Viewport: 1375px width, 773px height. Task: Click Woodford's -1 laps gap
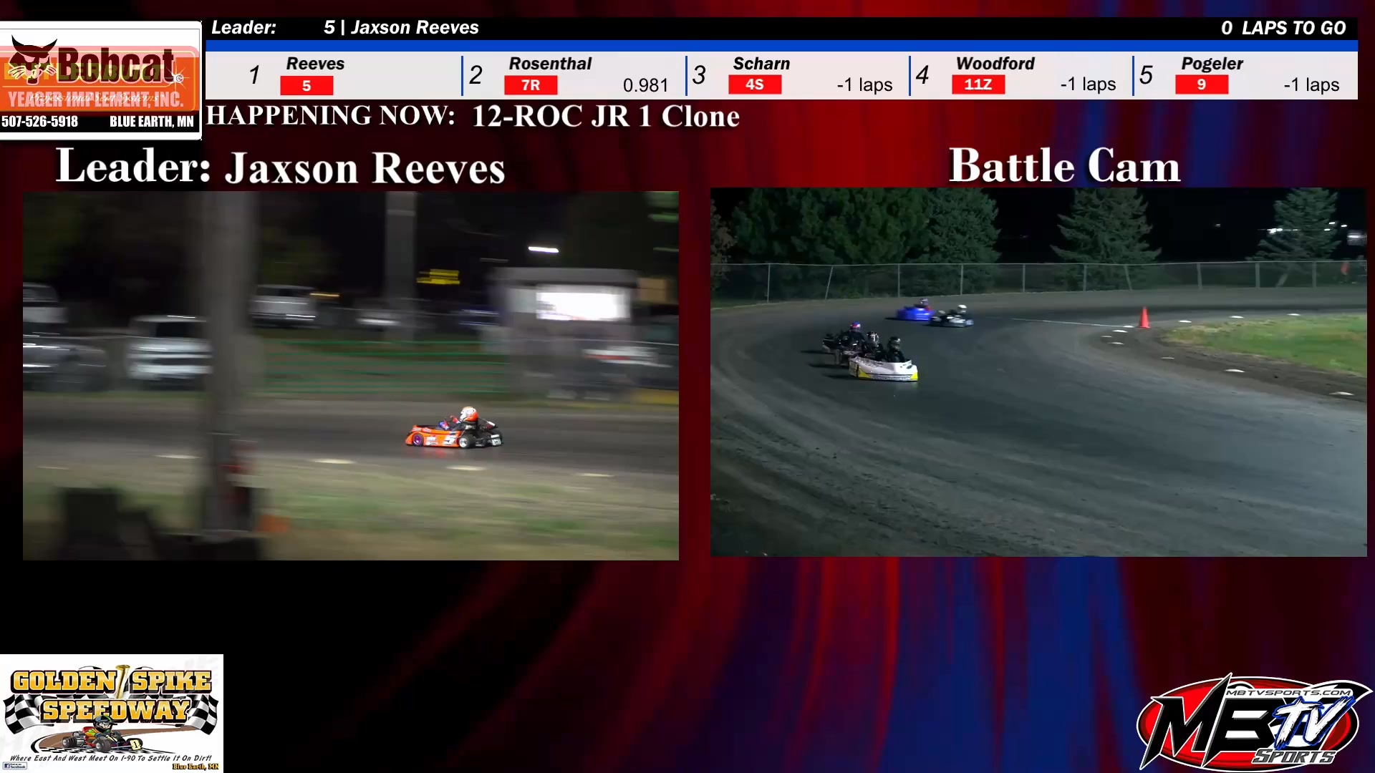coord(1089,84)
